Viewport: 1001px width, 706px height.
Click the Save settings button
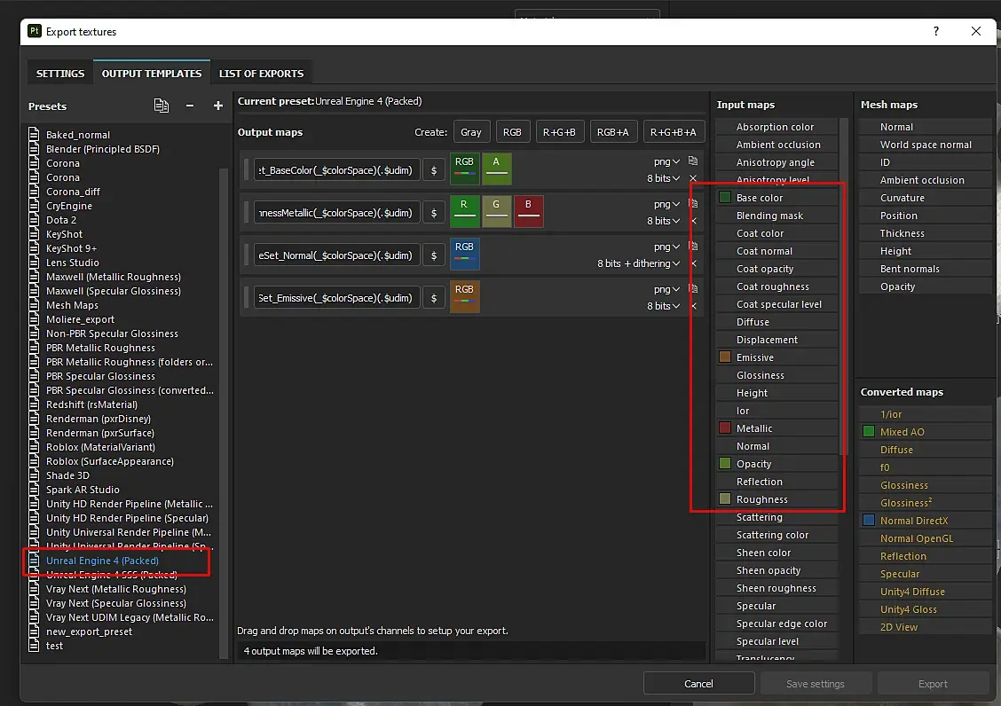[815, 684]
